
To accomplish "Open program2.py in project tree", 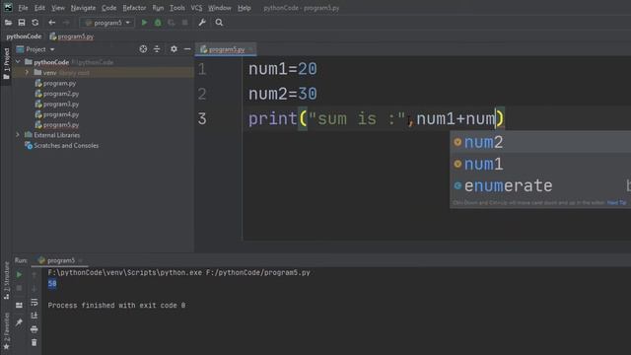I will (x=57, y=94).
